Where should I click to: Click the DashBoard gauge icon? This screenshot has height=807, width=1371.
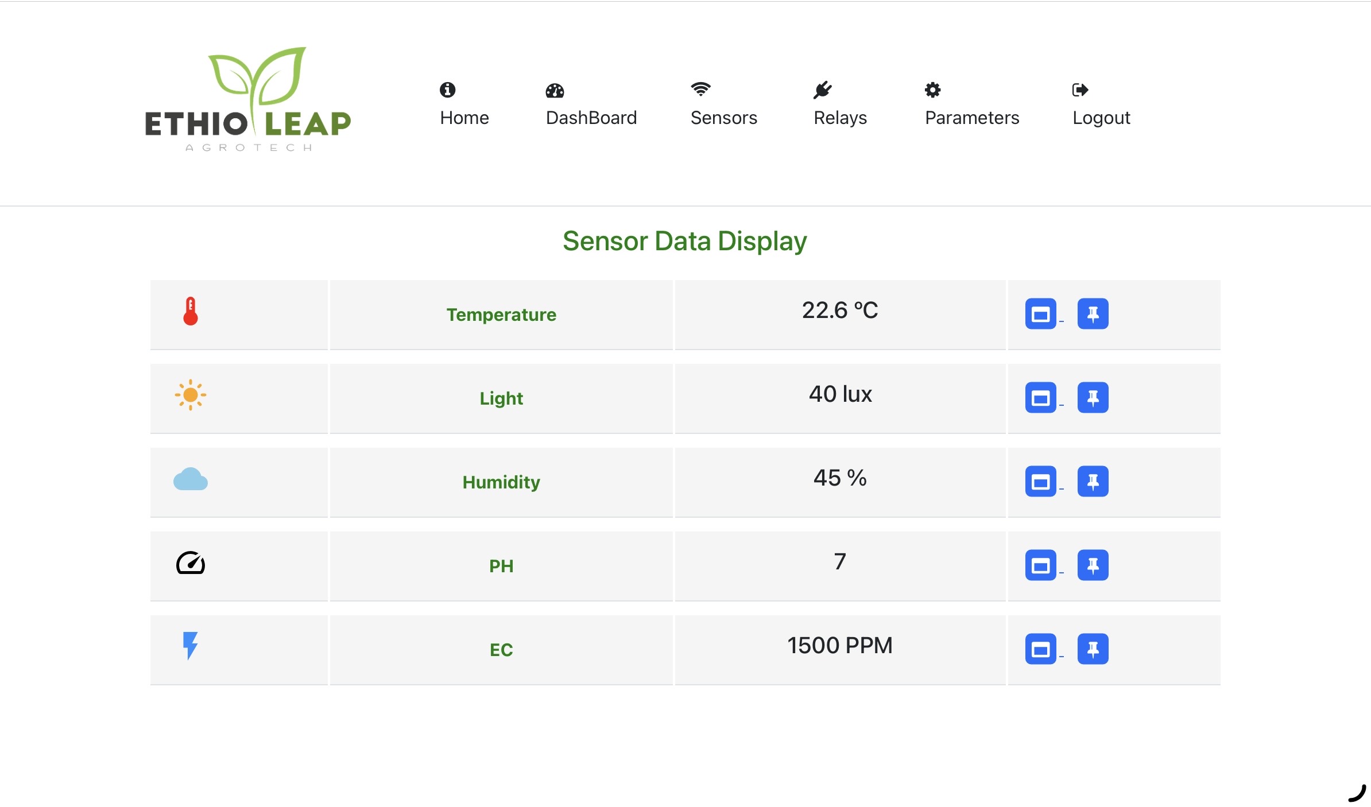(555, 90)
